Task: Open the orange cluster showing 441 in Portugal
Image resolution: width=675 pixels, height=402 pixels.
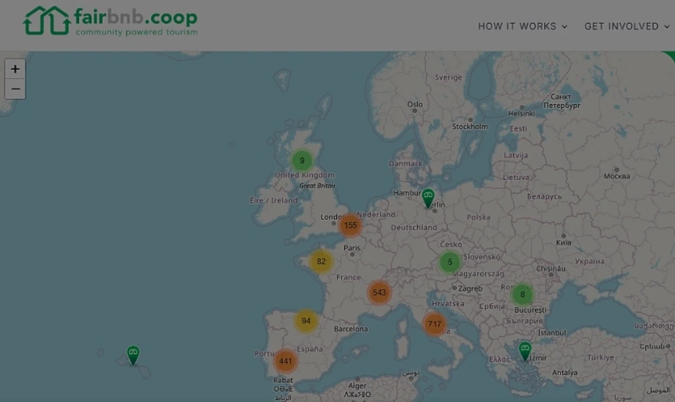Action: click(x=286, y=361)
